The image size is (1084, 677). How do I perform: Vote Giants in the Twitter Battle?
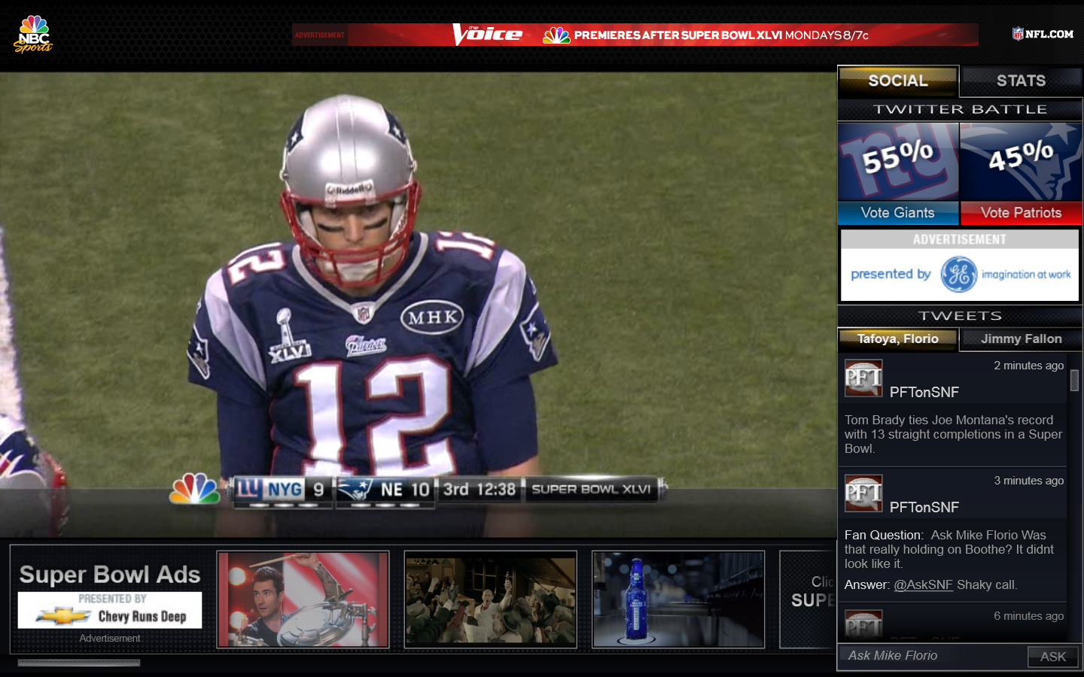pyautogui.click(x=897, y=213)
